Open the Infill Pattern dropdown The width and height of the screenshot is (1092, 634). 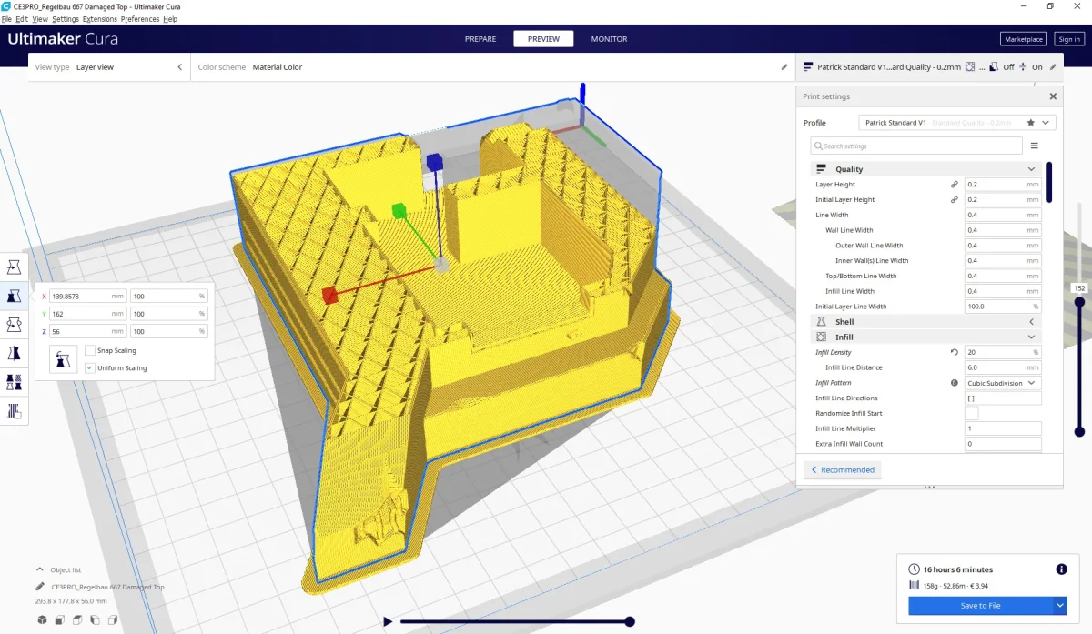[x=1003, y=383]
